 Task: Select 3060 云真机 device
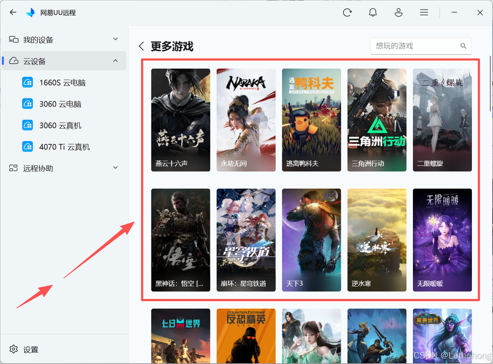click(x=64, y=126)
